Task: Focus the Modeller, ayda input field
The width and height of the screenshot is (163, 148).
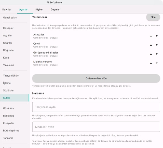Action: pos(96,127)
